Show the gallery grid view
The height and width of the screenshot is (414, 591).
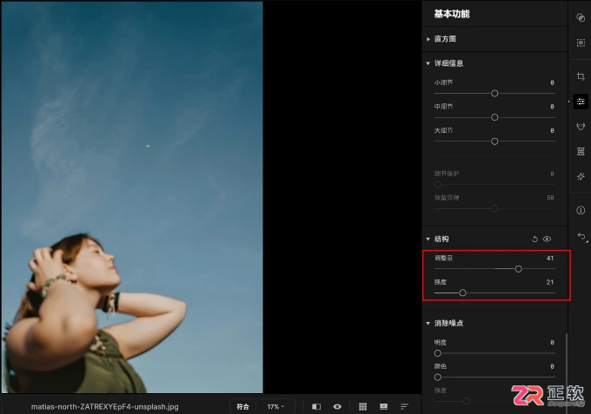click(362, 406)
